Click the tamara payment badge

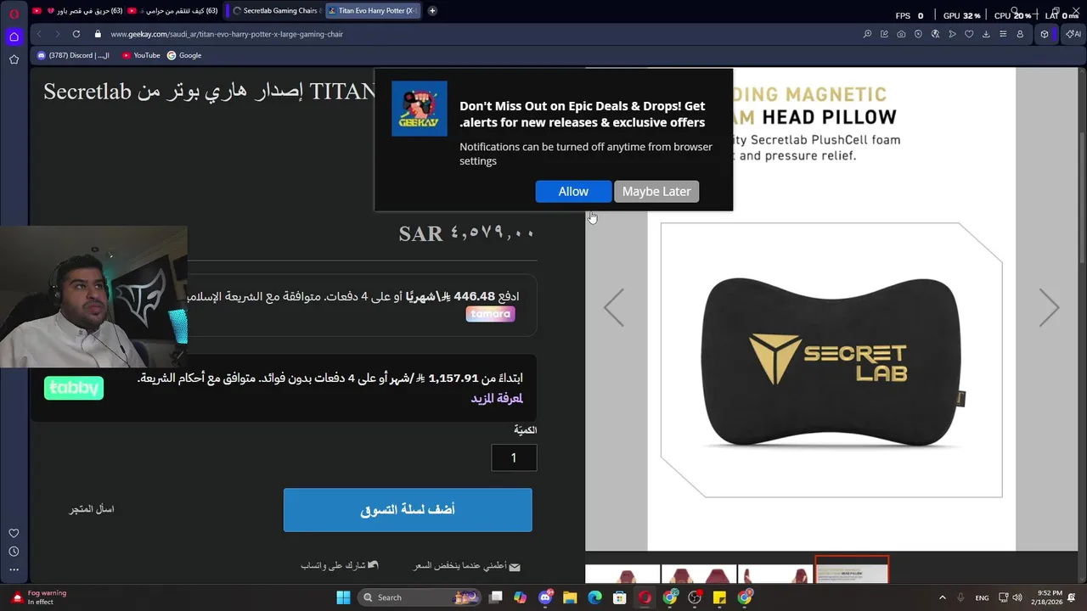pos(491,314)
